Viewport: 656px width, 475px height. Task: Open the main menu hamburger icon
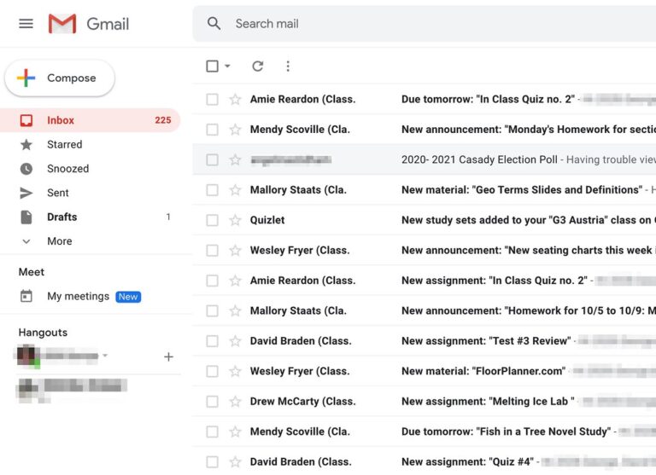coord(26,24)
